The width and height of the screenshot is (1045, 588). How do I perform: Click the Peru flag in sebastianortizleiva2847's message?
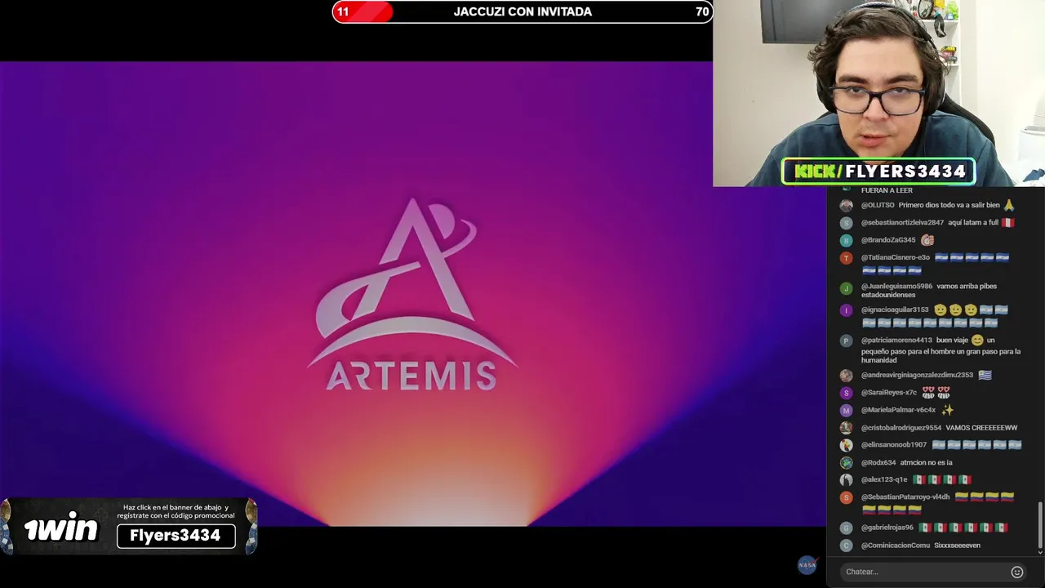coord(1008,223)
